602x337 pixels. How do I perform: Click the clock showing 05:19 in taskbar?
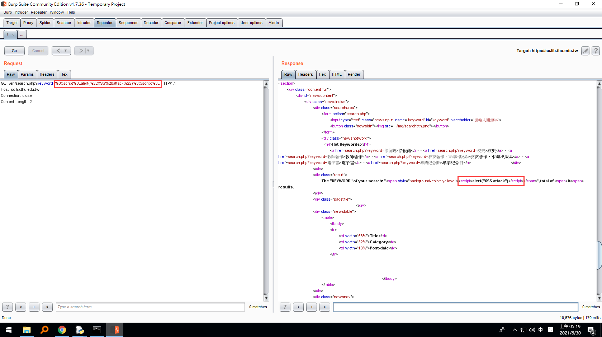pos(570,330)
